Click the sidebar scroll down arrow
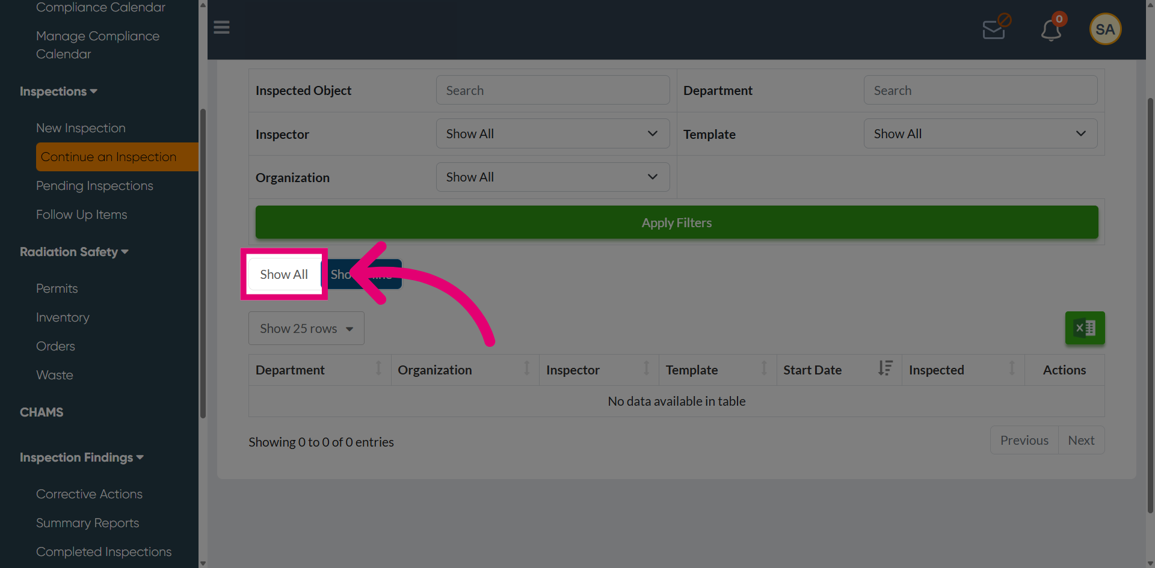 click(203, 563)
